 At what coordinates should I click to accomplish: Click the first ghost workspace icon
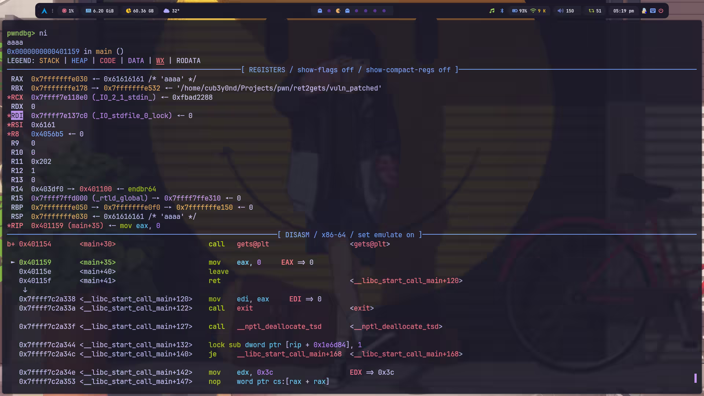[320, 11]
